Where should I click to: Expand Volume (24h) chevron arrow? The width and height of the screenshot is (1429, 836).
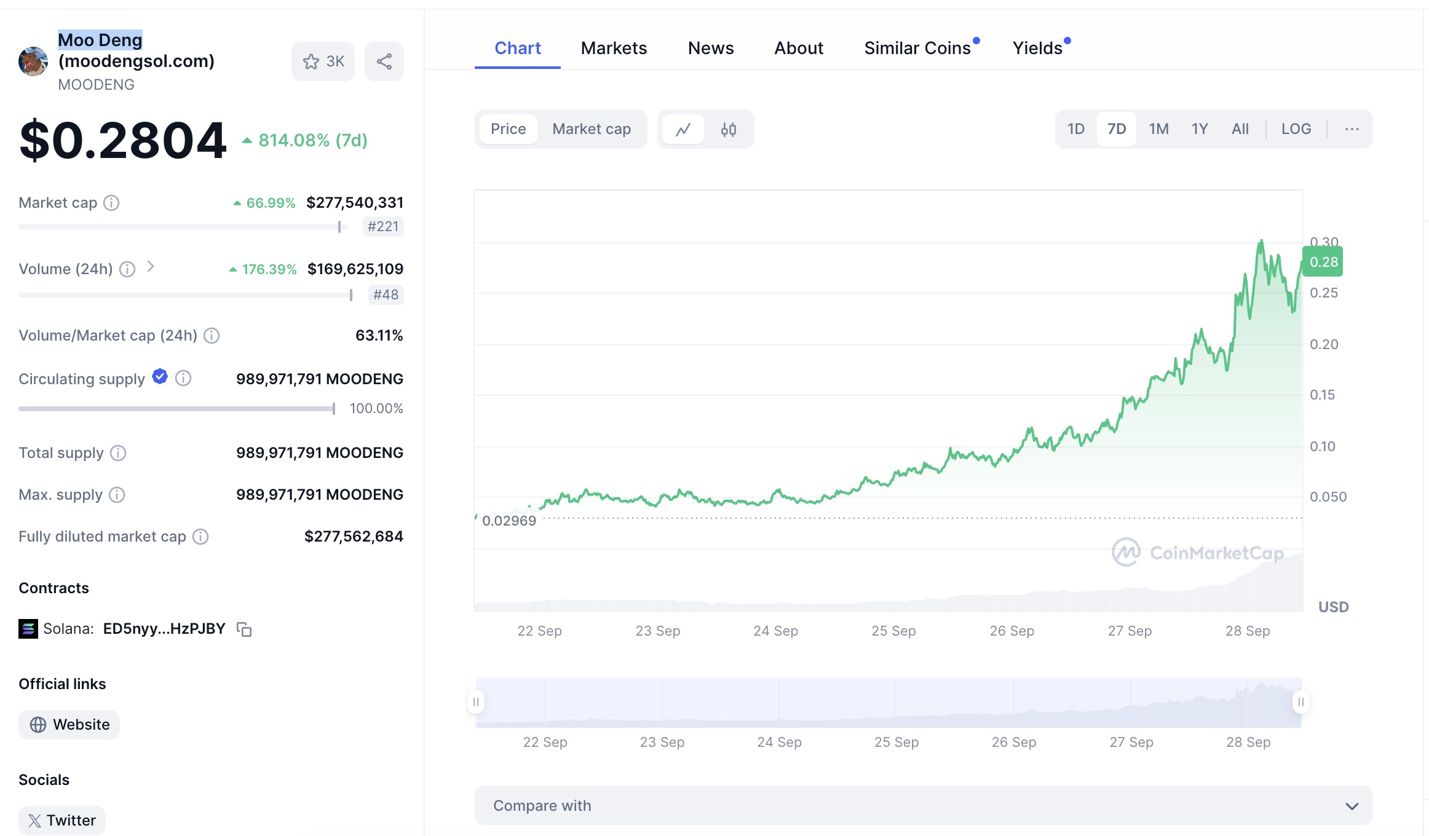[x=151, y=267]
